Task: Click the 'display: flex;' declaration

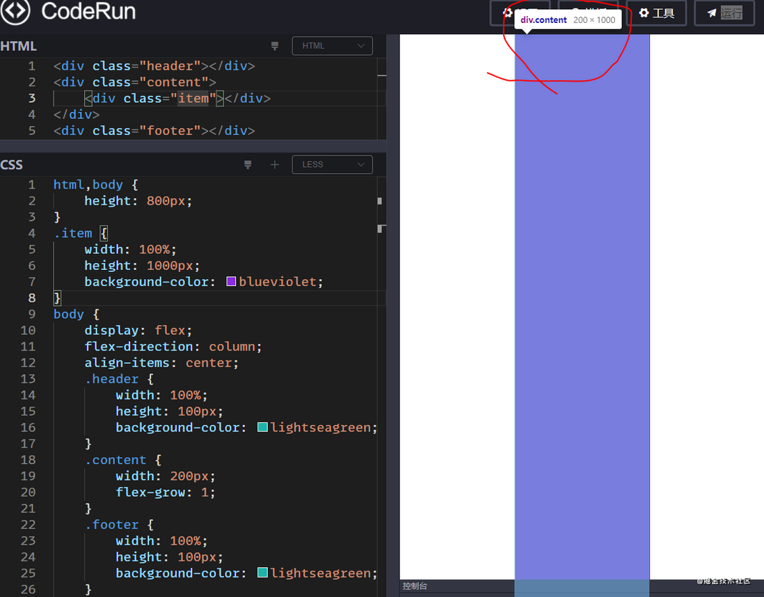Action: pyautogui.click(x=138, y=331)
